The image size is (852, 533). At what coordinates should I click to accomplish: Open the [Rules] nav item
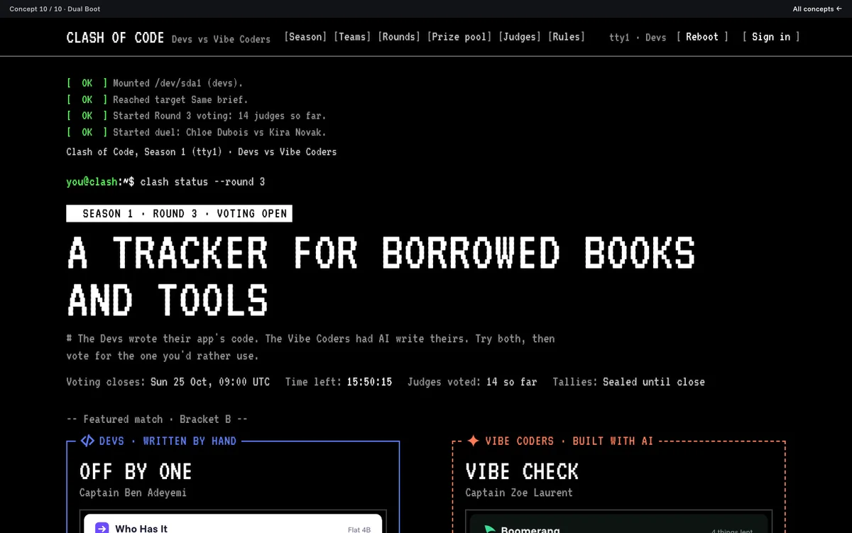tap(567, 37)
